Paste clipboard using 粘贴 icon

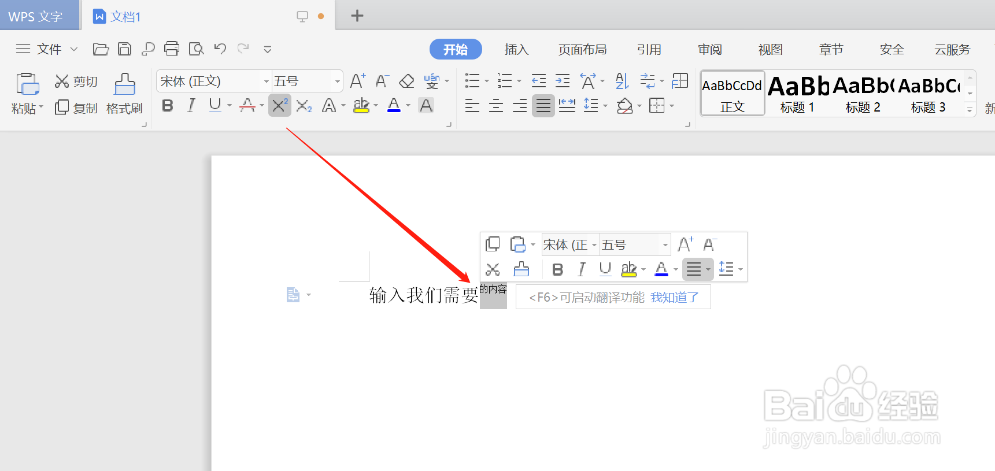[27, 84]
